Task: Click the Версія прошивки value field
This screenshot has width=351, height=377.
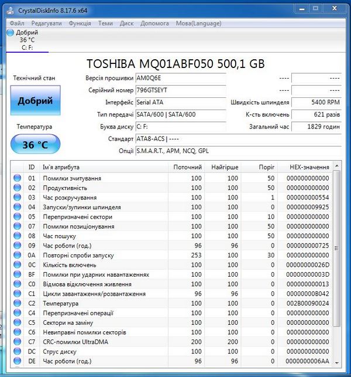Action: [180, 78]
